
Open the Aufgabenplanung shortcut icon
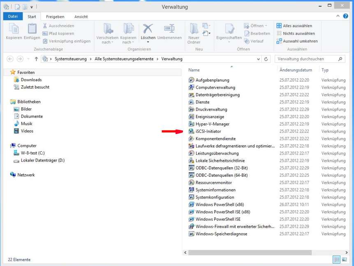click(x=191, y=80)
